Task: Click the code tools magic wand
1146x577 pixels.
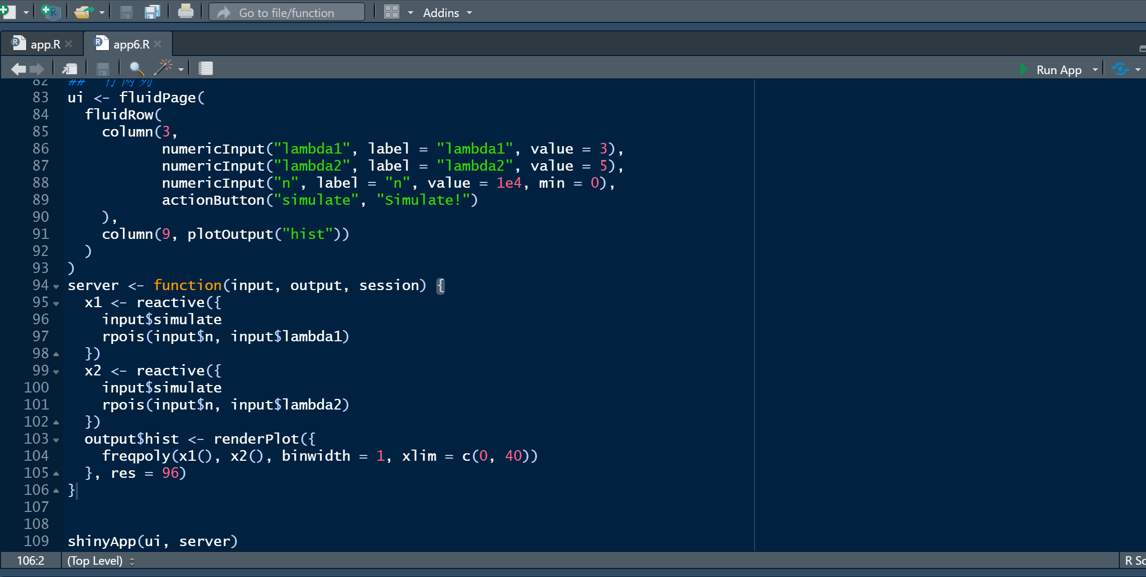Action: (x=163, y=68)
